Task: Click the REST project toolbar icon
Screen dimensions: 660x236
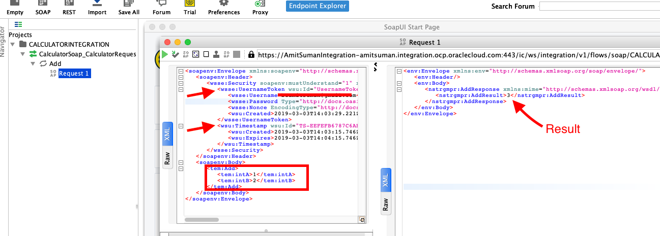Action: click(x=69, y=8)
